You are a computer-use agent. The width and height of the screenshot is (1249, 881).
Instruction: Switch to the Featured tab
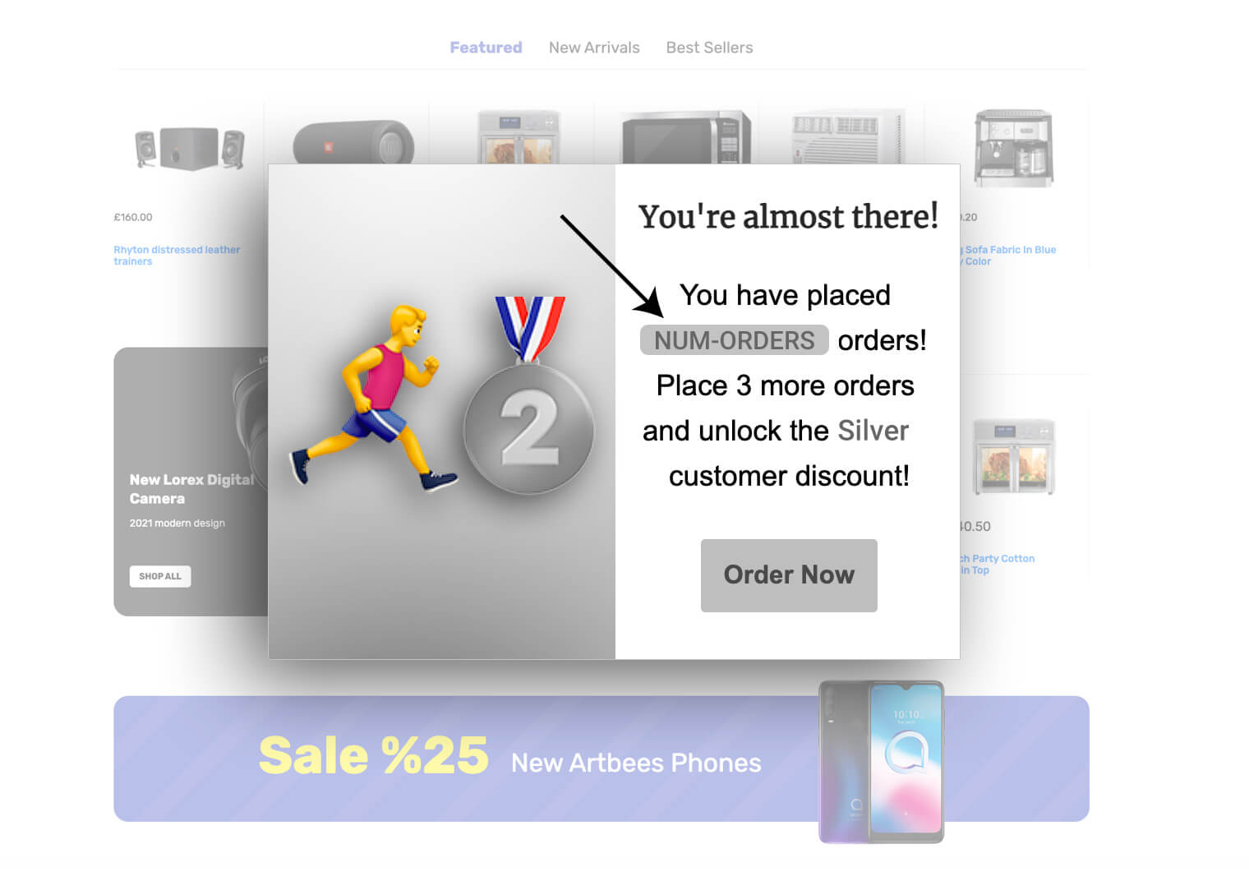tap(486, 48)
